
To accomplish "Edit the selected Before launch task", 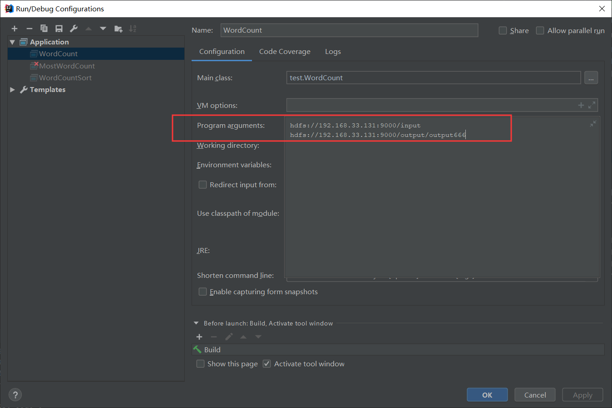I will pos(229,336).
